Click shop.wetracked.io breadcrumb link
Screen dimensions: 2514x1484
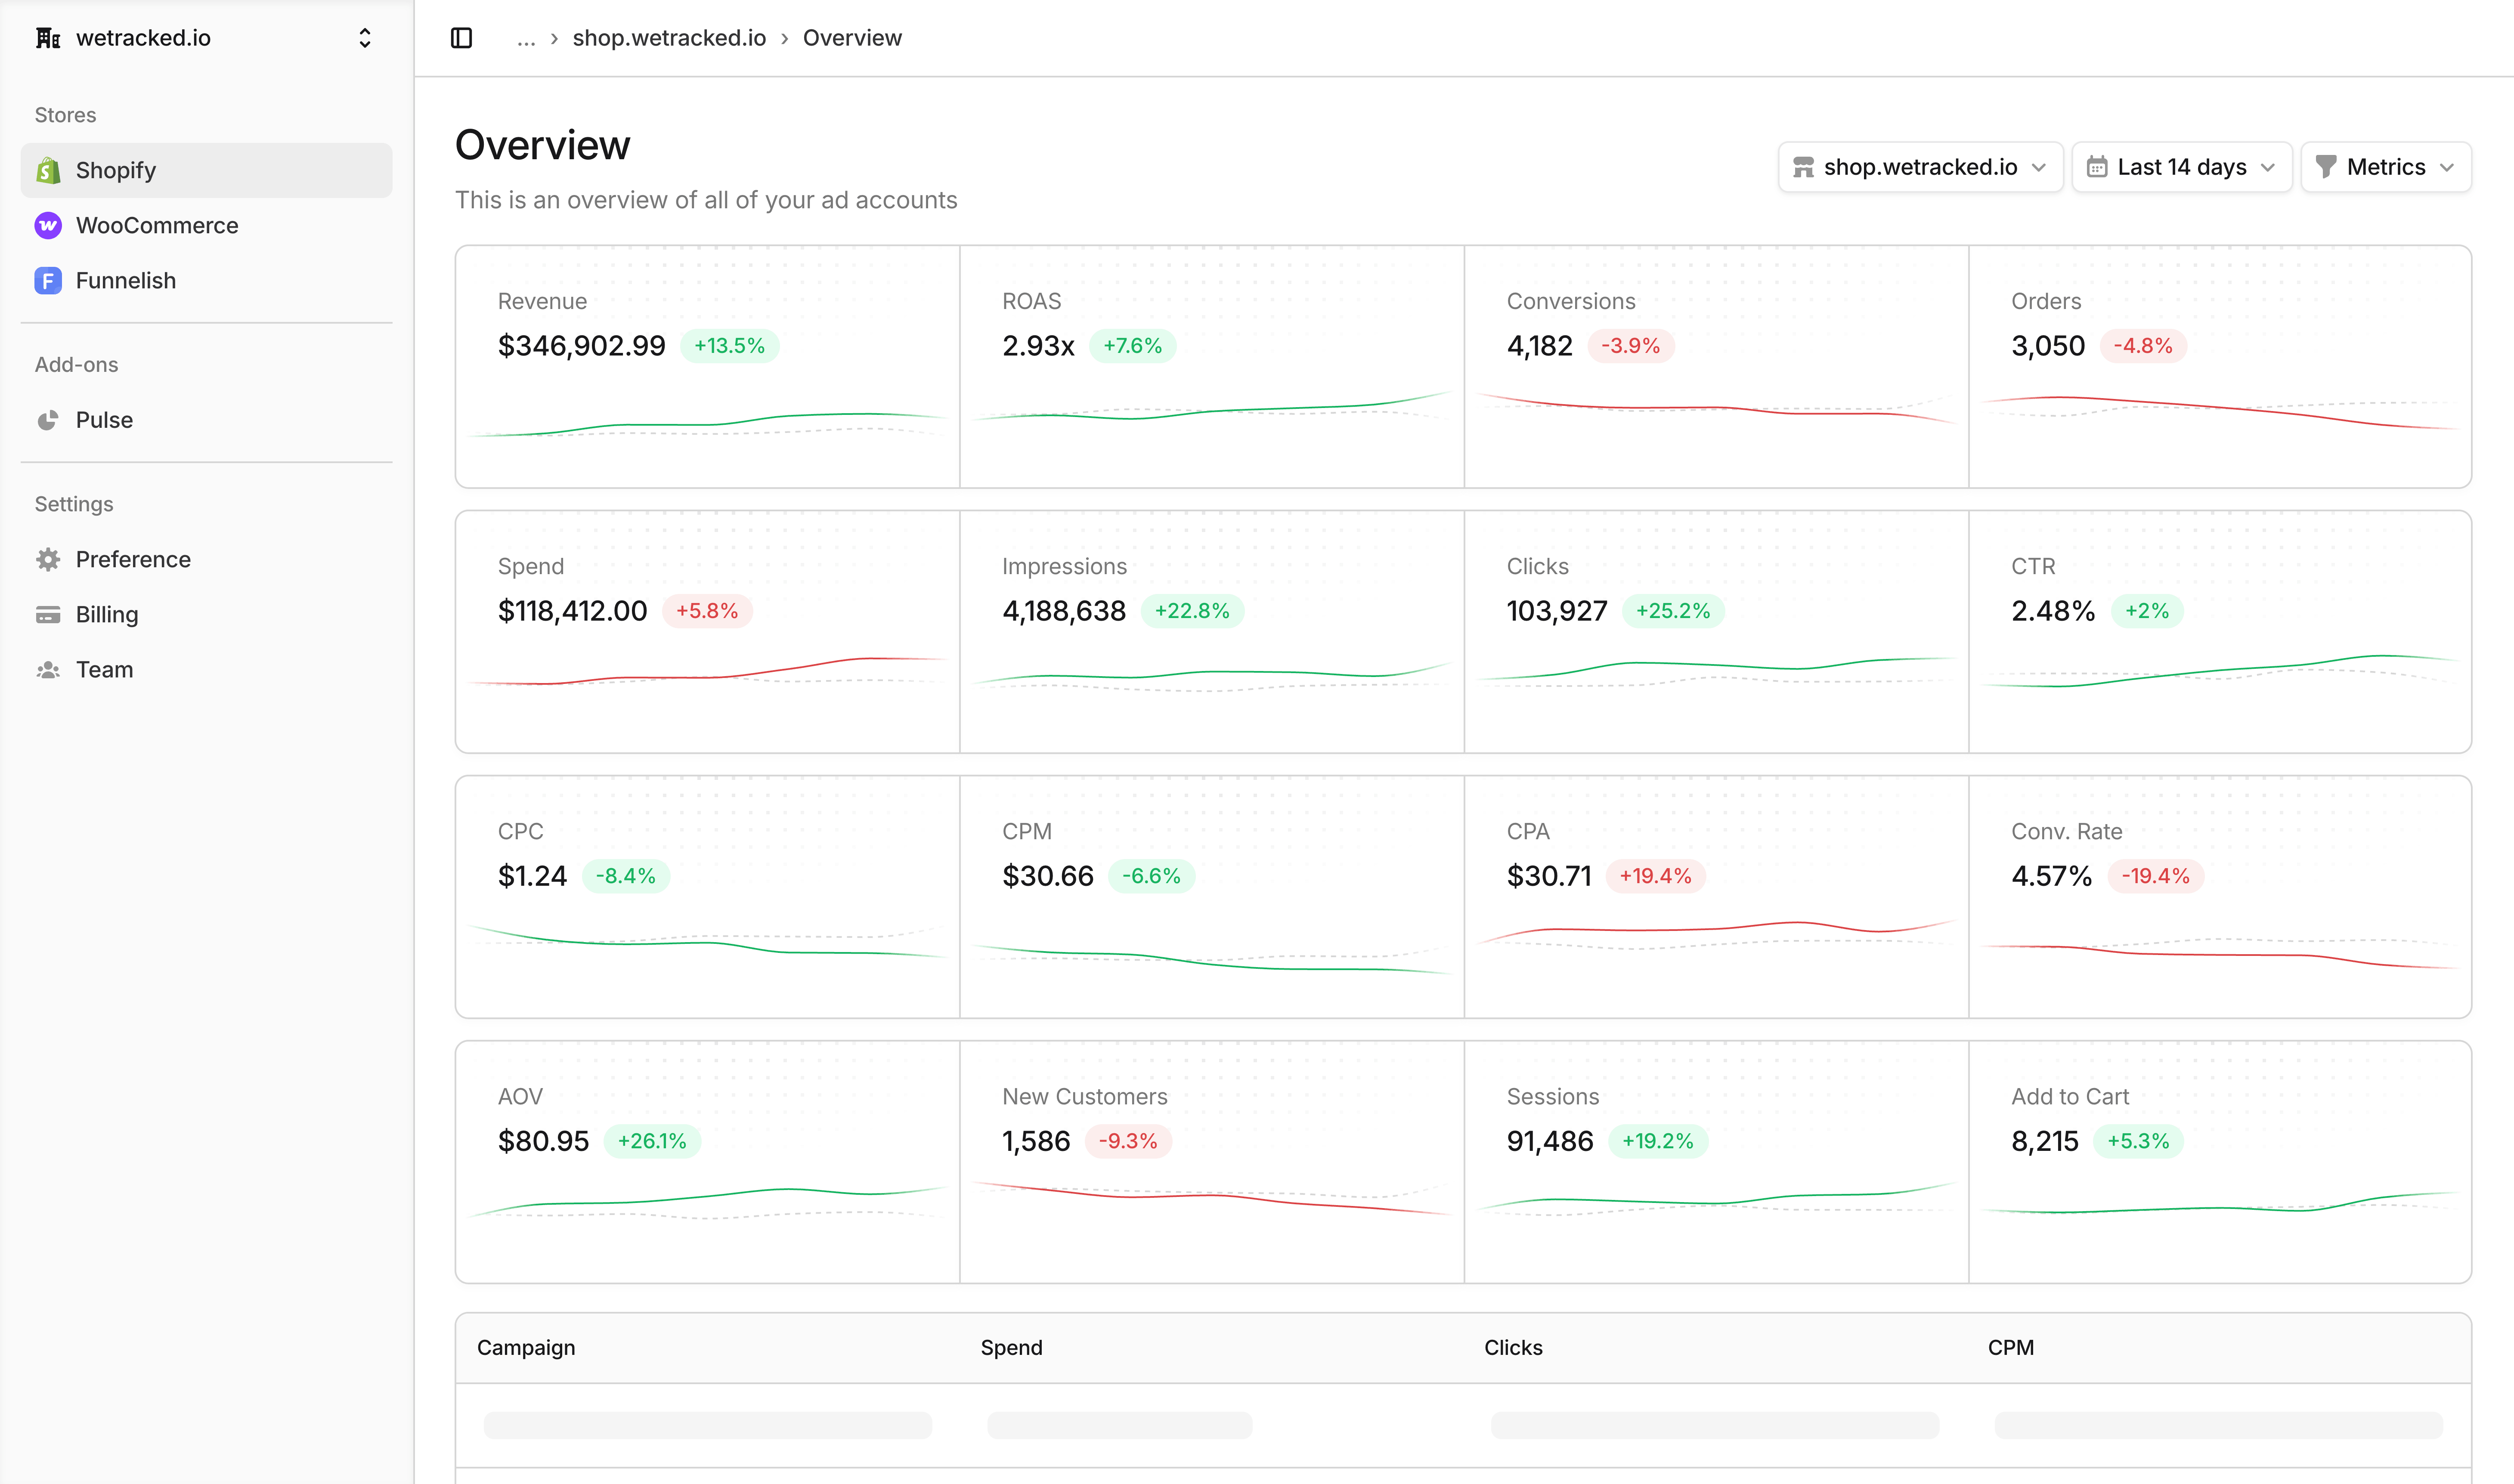669,38
